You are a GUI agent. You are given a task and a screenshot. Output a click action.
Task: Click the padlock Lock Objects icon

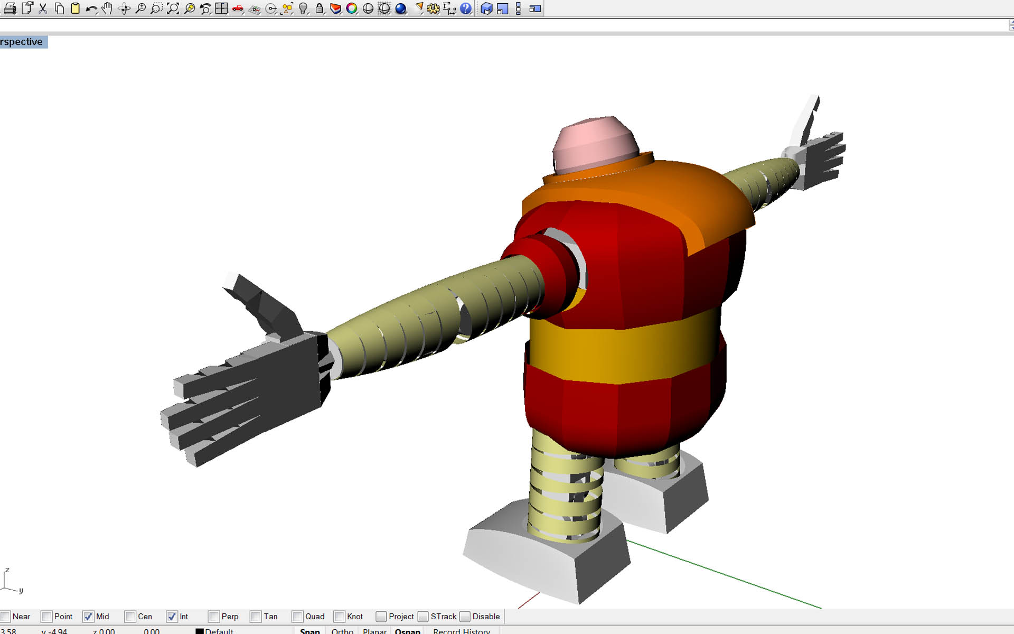(320, 8)
